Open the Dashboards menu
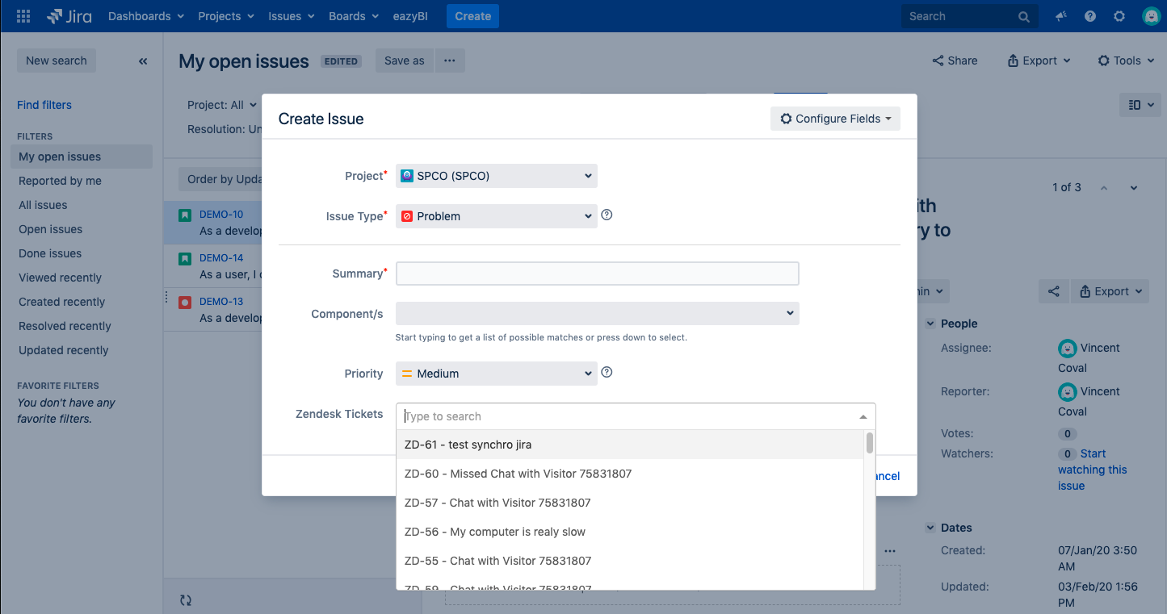This screenshot has height=614, width=1167. point(145,16)
